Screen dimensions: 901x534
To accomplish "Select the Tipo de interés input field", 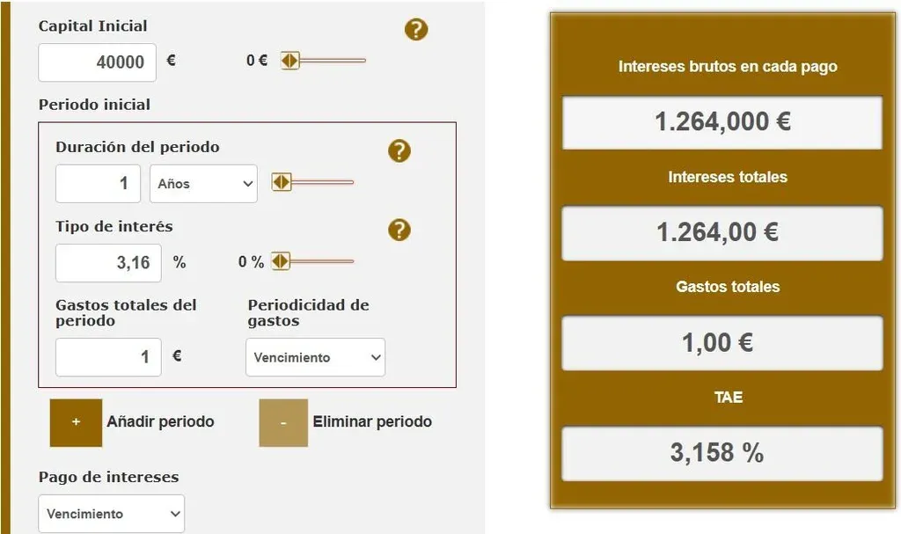I will (x=108, y=263).
